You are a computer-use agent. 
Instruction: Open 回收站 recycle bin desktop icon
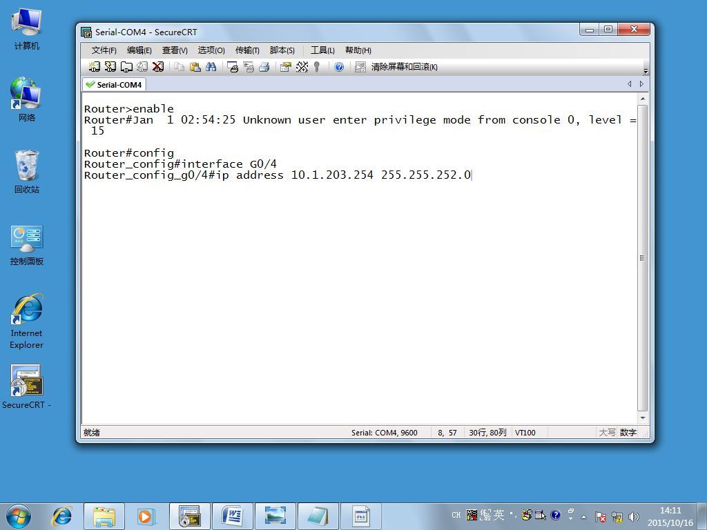(27, 172)
